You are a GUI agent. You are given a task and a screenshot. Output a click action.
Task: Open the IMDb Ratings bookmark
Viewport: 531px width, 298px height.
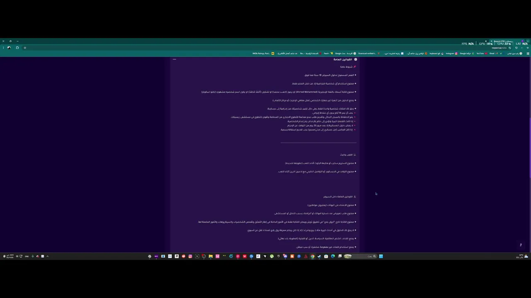pyautogui.click(x=263, y=53)
